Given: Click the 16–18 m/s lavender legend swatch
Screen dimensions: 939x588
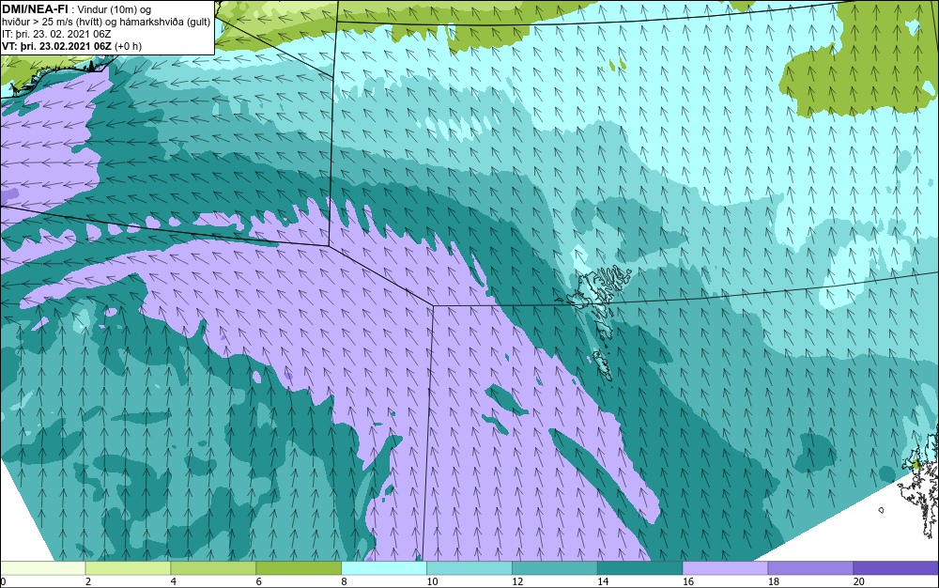Looking at the screenshot, I should pyautogui.click(x=725, y=567).
